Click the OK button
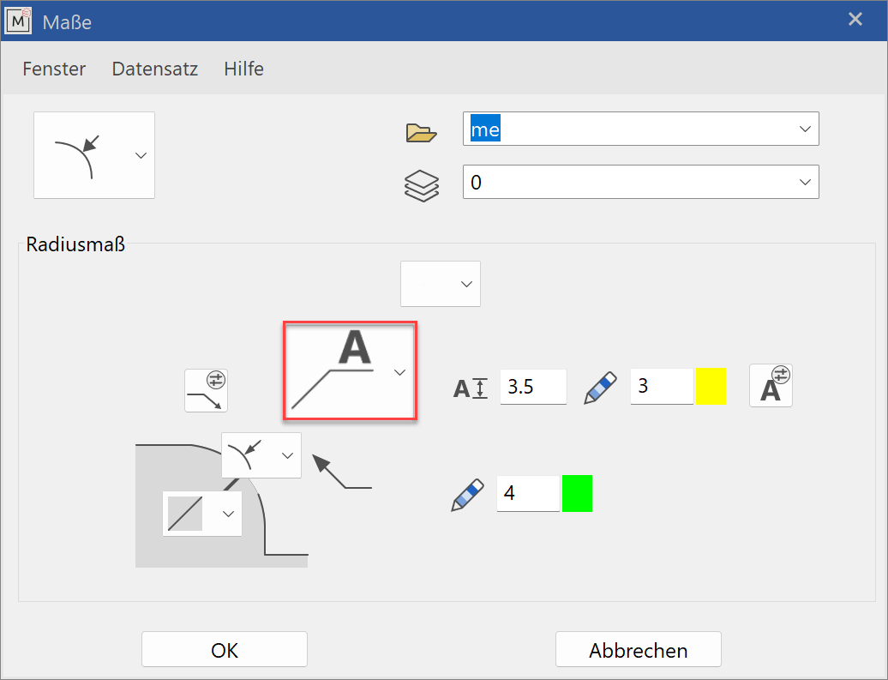This screenshot has height=680, width=888. tap(224, 650)
